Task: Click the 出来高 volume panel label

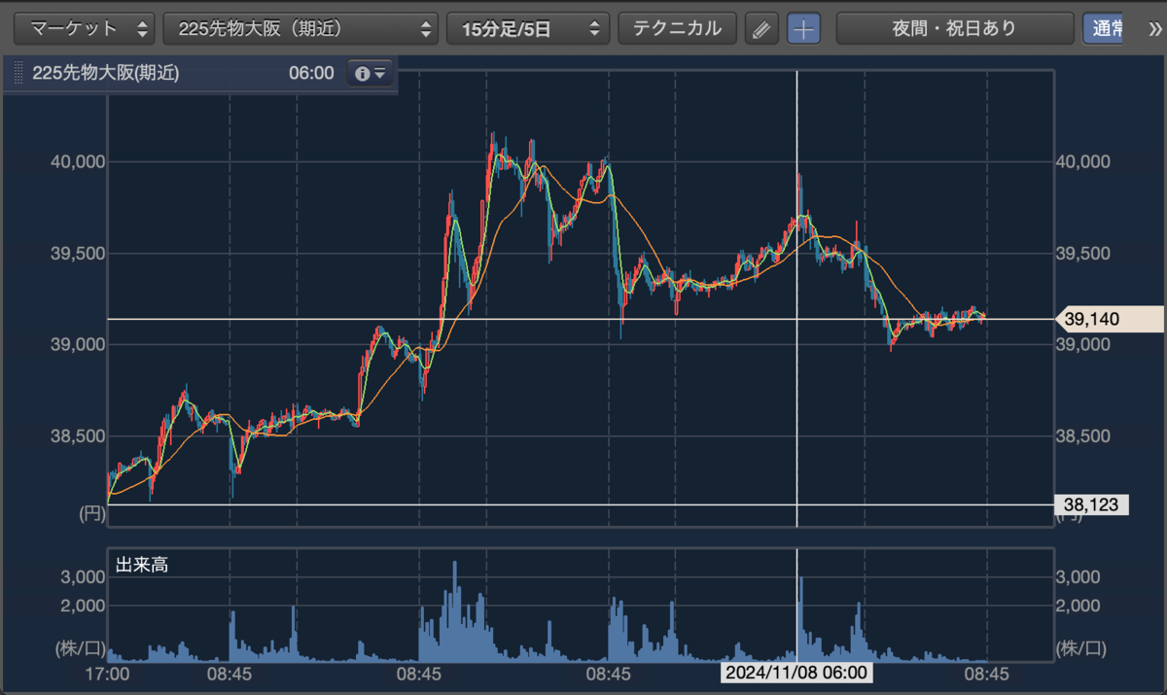Action: [142, 564]
